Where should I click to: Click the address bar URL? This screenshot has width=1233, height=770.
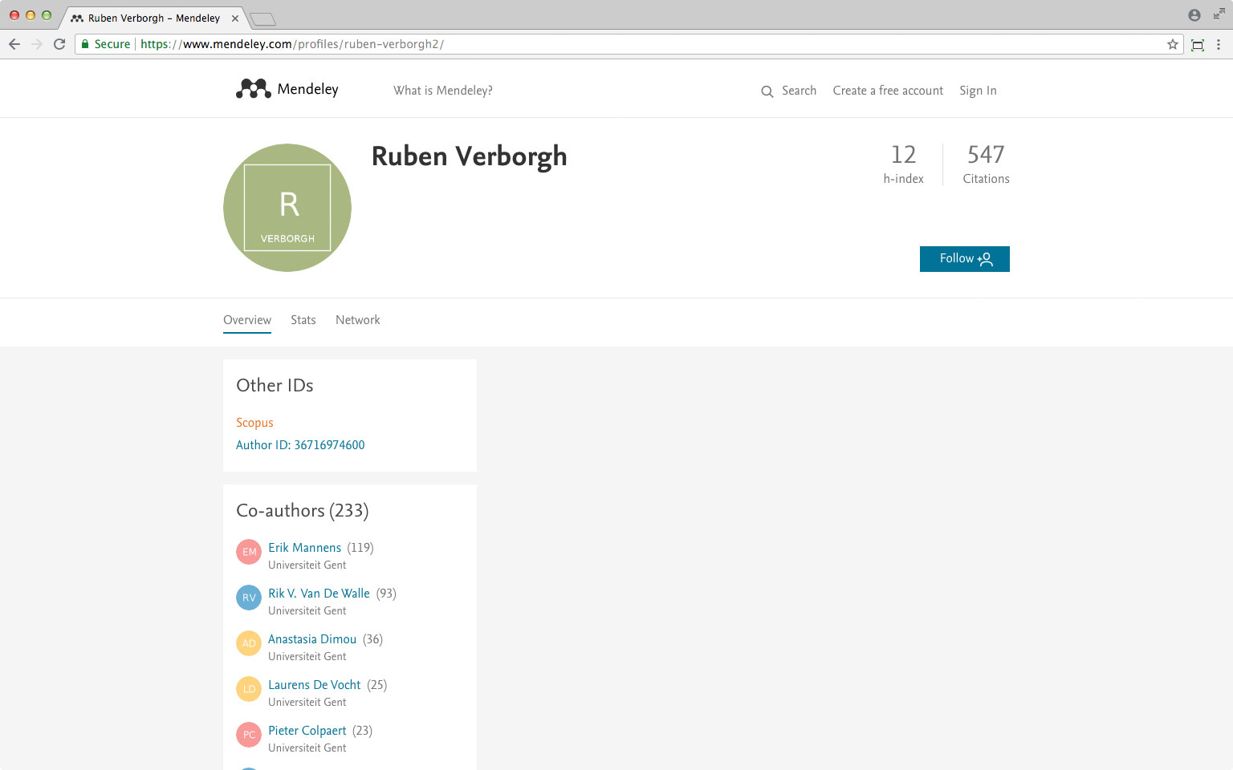(x=291, y=44)
